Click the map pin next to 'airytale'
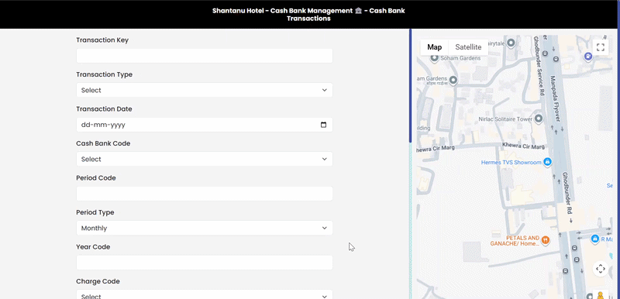The width and height of the screenshot is (620, 299). coord(511,43)
